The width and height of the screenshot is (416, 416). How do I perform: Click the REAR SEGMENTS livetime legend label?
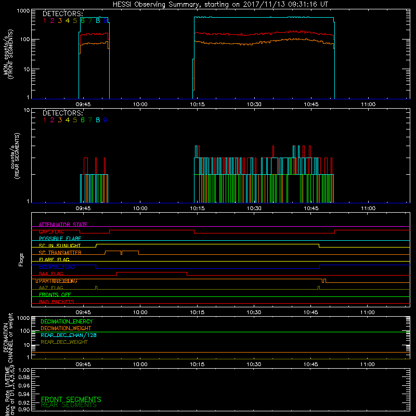pos(69,405)
